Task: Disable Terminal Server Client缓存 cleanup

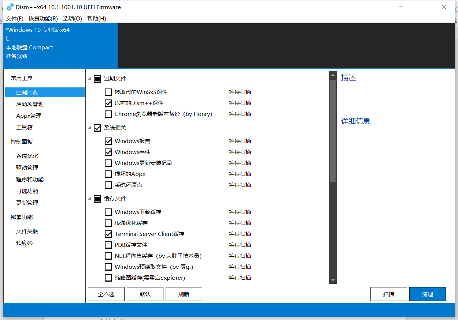Action: click(108, 234)
